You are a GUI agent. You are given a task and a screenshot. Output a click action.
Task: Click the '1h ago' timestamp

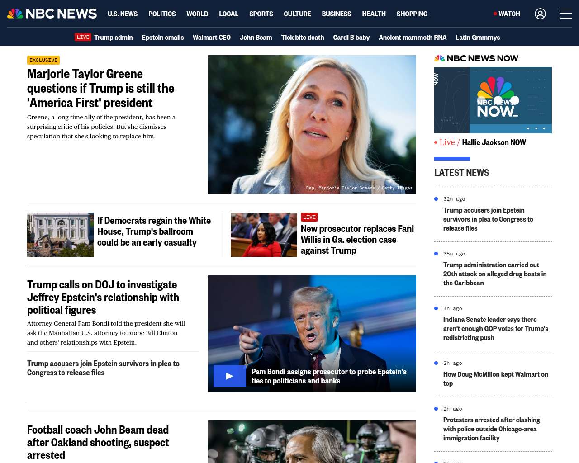(x=453, y=308)
